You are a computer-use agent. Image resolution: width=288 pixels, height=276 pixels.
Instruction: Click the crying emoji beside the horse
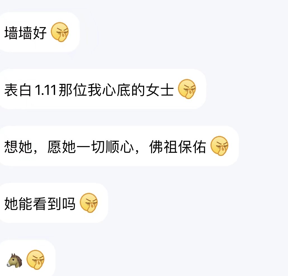(35, 260)
